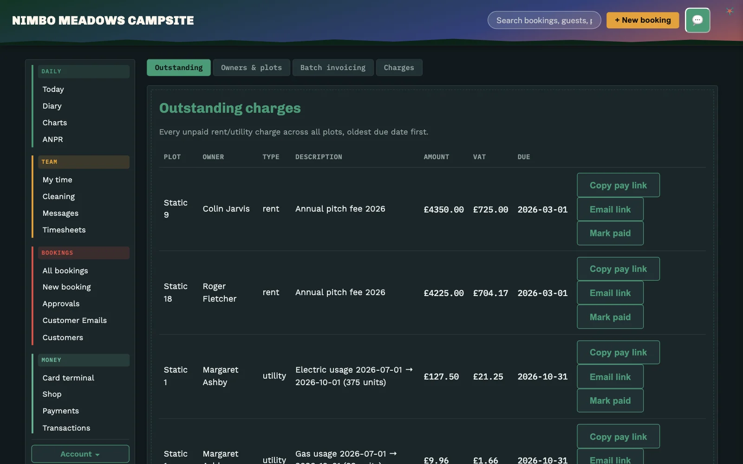Mark Electric usage charge paid
This screenshot has width=743, height=464.
tap(610, 400)
